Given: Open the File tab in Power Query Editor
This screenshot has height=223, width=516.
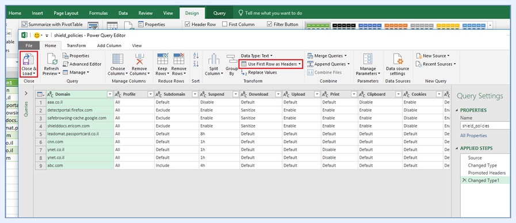Looking at the screenshot, I should 29,46.
